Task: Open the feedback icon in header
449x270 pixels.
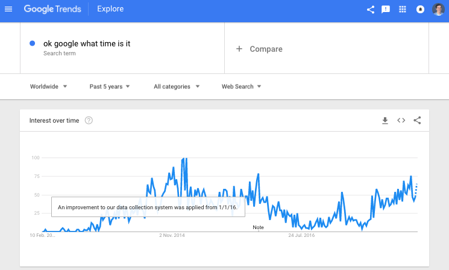Action: coord(386,10)
